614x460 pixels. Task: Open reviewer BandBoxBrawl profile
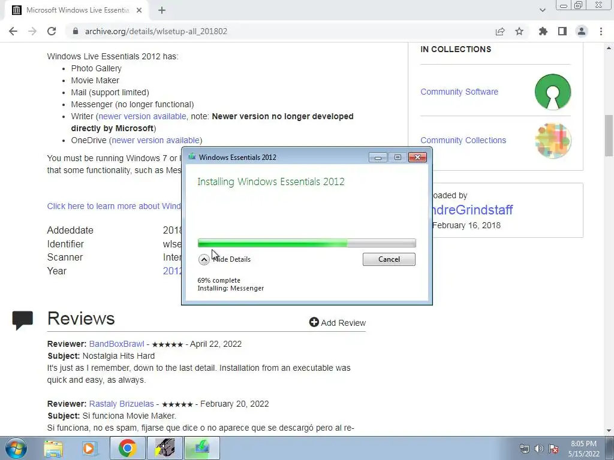point(117,344)
